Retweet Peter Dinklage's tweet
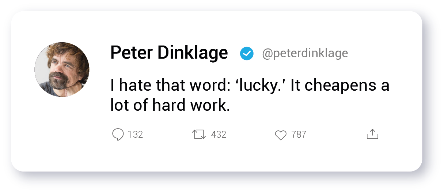Screen dimensions: 444x193 click(199, 135)
